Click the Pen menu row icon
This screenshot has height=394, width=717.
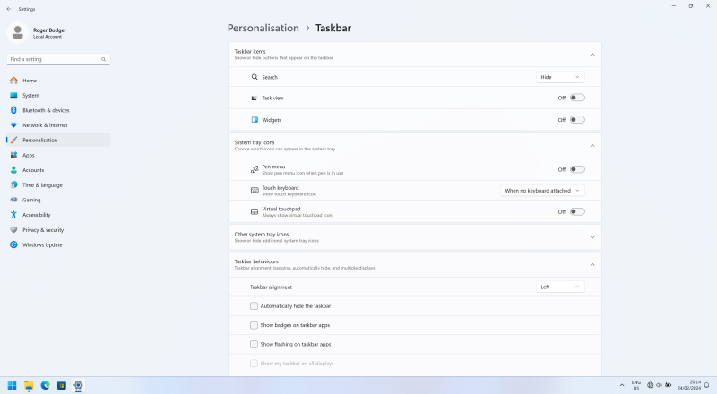(x=255, y=169)
